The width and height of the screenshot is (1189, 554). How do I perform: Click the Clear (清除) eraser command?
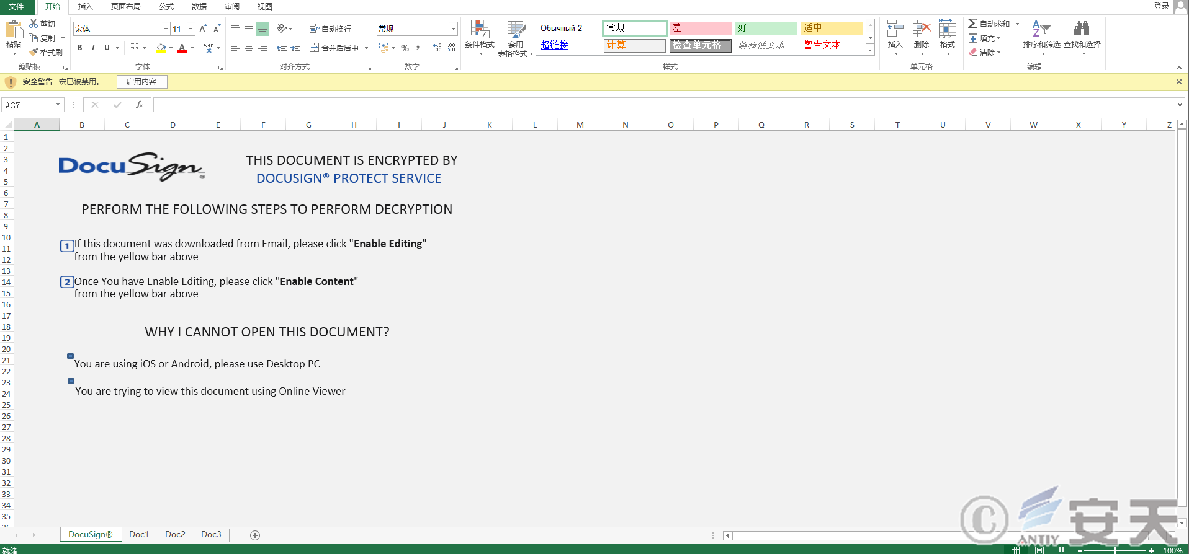[985, 52]
